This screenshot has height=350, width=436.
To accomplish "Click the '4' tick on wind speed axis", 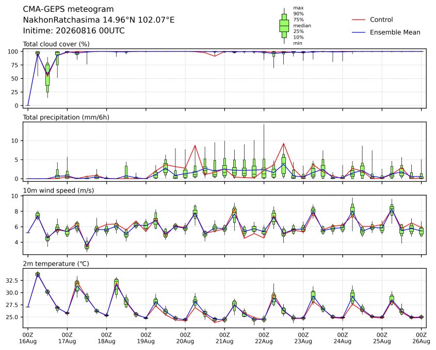I will pos(17,242).
